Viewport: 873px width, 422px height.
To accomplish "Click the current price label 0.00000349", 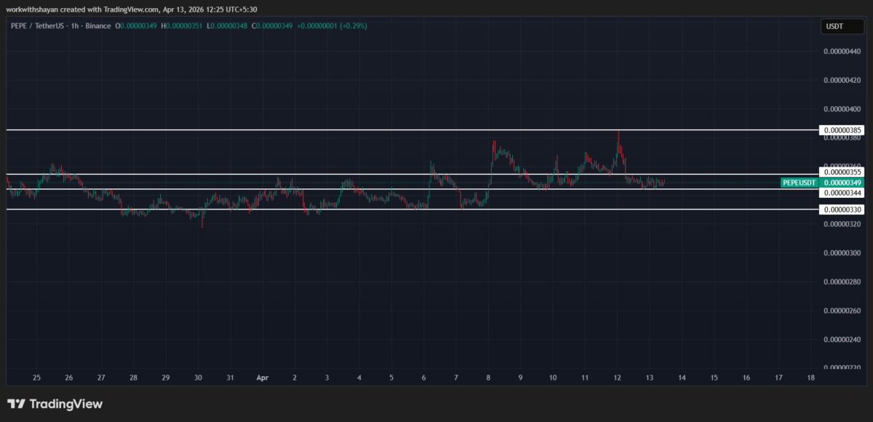I will [842, 183].
